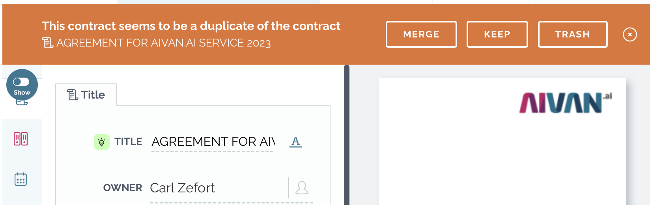Image resolution: width=650 pixels, height=205 pixels.
Task: Click the MERGE button
Action: [421, 34]
